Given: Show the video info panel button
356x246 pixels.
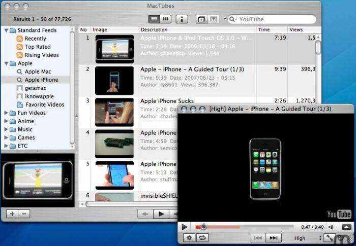Looking at the screenshot, I should 182,19.
